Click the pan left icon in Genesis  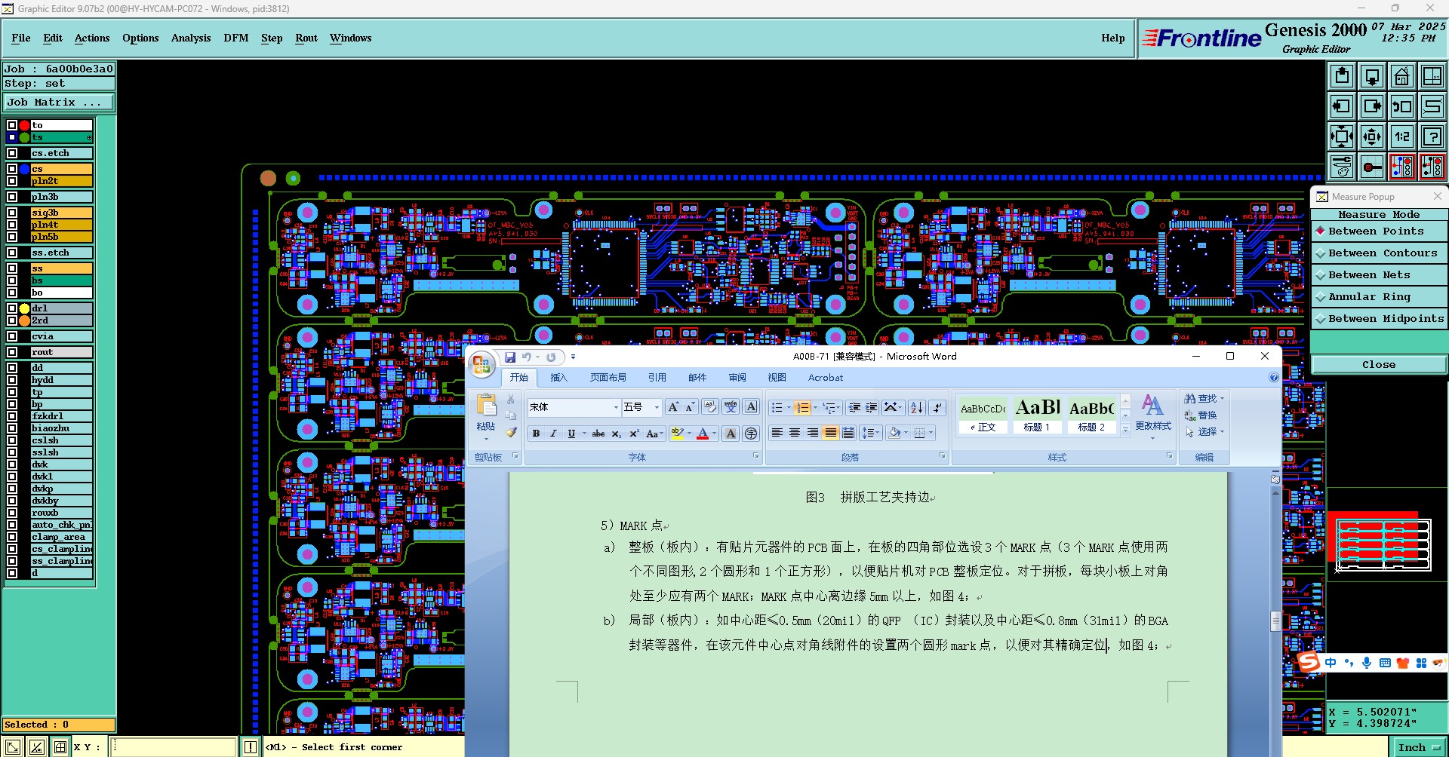coord(1342,106)
